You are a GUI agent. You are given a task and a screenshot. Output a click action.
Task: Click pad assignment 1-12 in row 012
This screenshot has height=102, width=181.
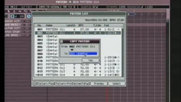coord(112,68)
